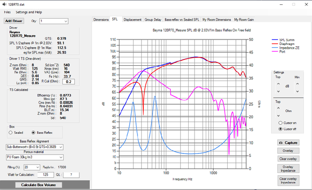Decrease Top dB with its down arrow
The width and height of the screenshot is (312, 190).
(278, 92)
